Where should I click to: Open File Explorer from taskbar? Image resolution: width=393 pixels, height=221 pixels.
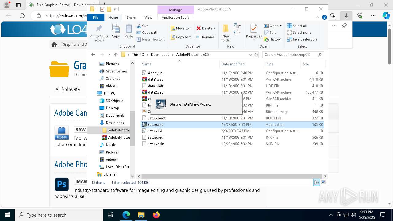pos(141,215)
